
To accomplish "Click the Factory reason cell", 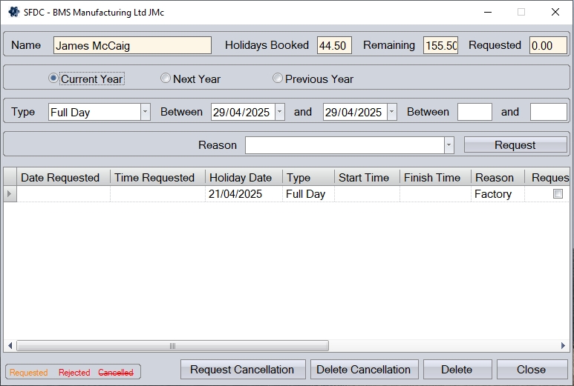I will pos(498,194).
